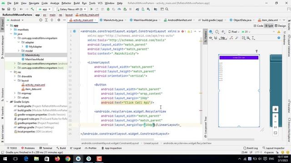The image size is (291, 163).
Task: Save all files using the floppy disk icon
Action: (x=9, y=9)
